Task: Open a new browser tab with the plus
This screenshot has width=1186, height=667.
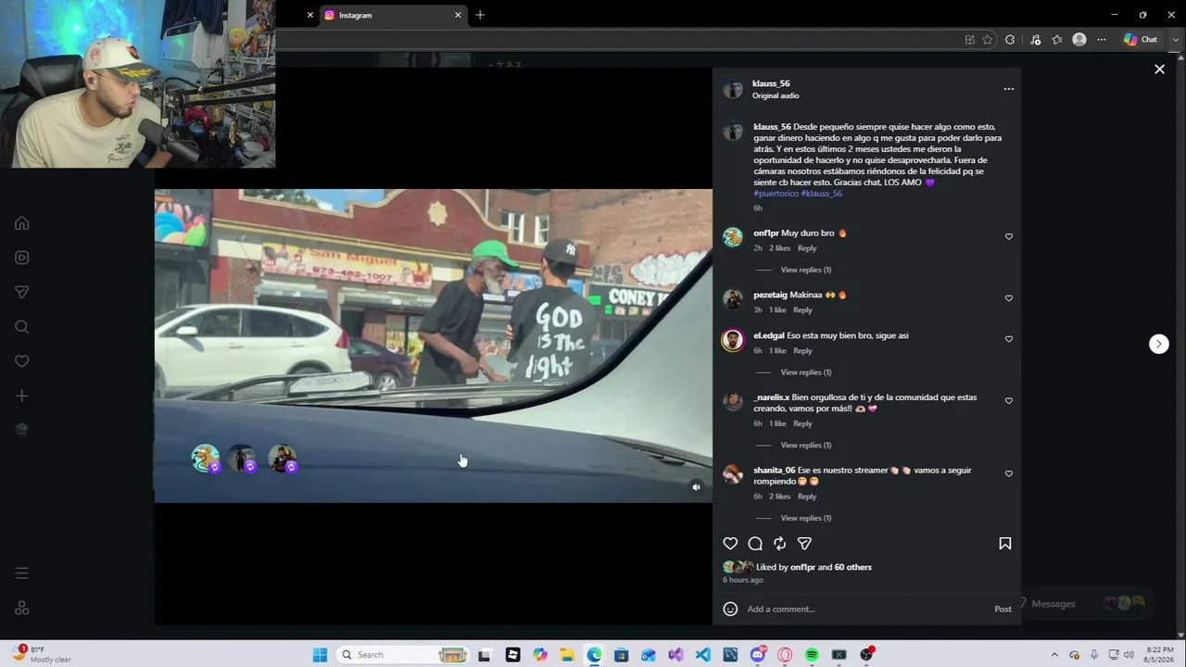Action: (480, 15)
